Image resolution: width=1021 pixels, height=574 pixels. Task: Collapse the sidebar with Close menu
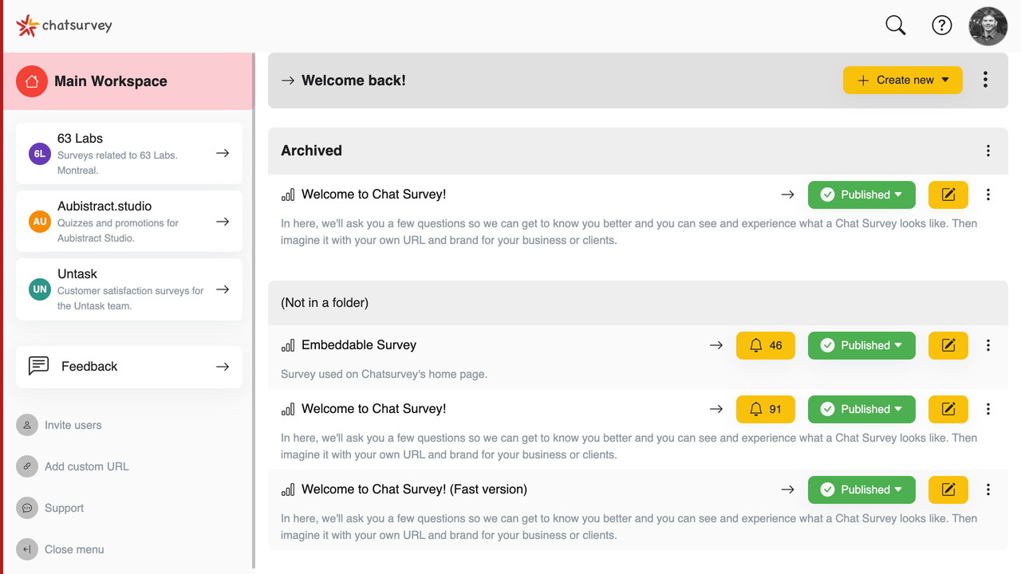coord(73,549)
